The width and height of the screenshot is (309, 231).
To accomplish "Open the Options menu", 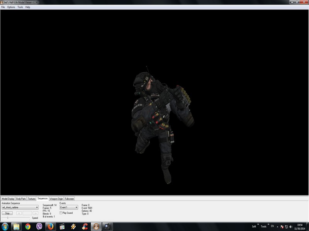I will click(11, 7).
